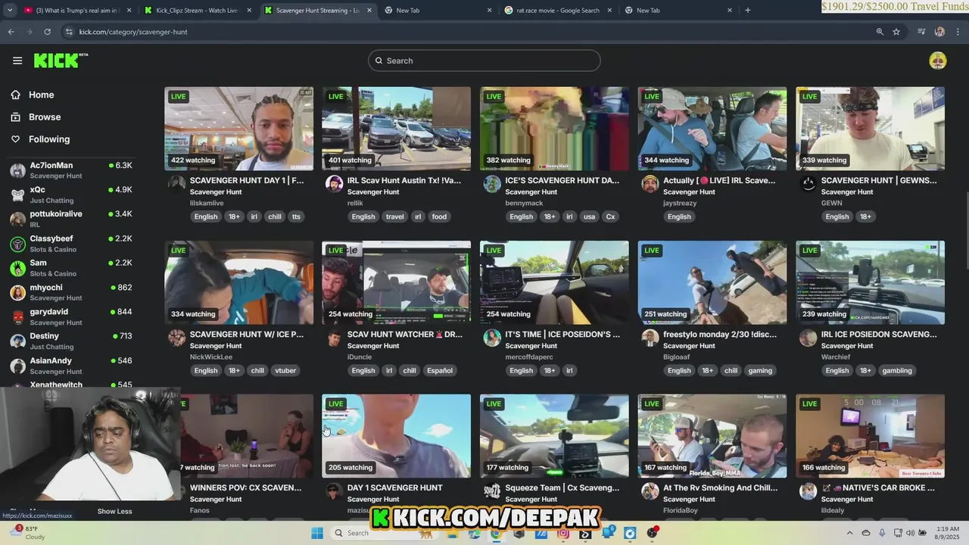Image resolution: width=969 pixels, height=545 pixels.
Task: Open xQc in the followed channels list
Action: click(71, 195)
